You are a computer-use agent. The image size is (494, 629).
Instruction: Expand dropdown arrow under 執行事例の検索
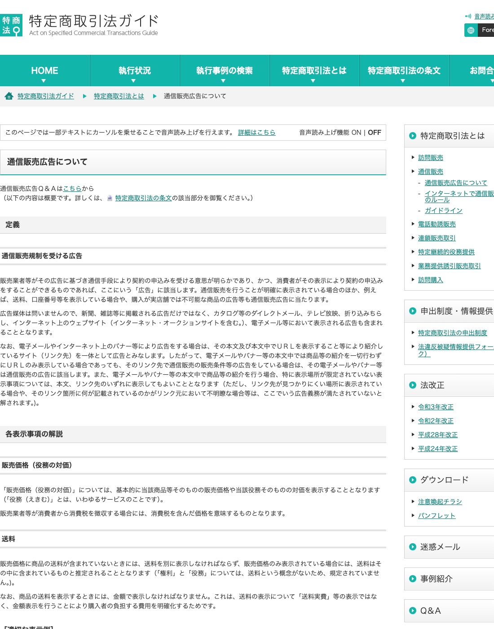tap(223, 81)
